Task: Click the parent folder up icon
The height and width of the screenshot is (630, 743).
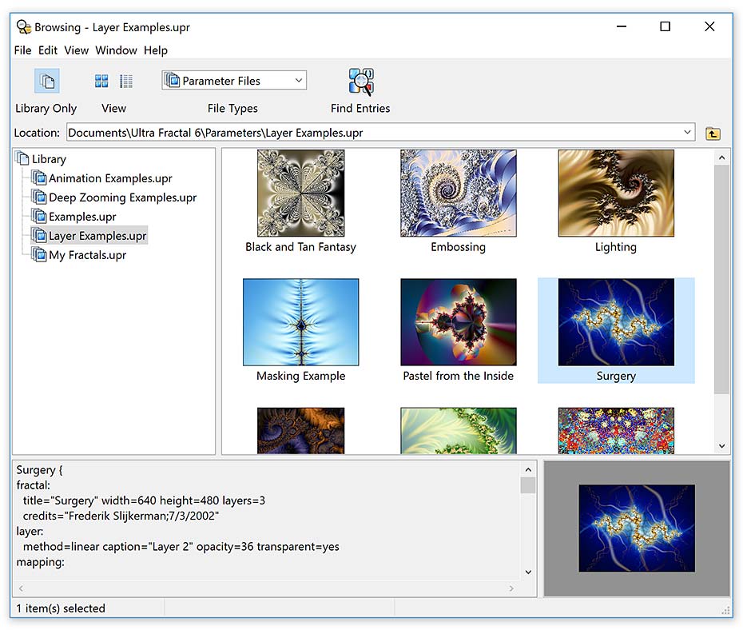Action: click(713, 134)
